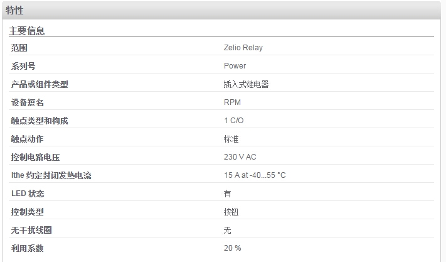The height and width of the screenshot is (262, 446).
Task: Click the Ithe 约定封闭发热电流 label
Action: click(51, 175)
